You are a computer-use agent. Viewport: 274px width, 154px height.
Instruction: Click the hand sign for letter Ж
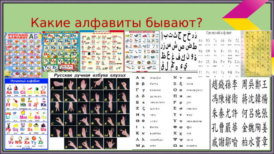70,96
